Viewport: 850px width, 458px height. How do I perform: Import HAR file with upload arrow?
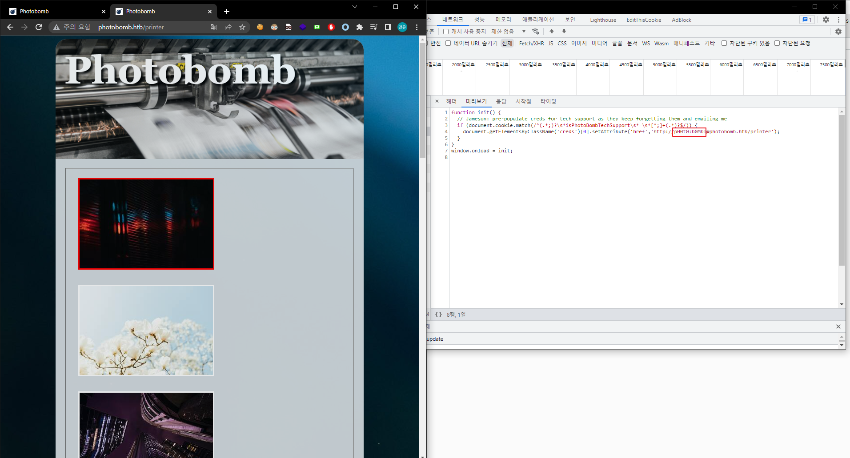(x=552, y=32)
